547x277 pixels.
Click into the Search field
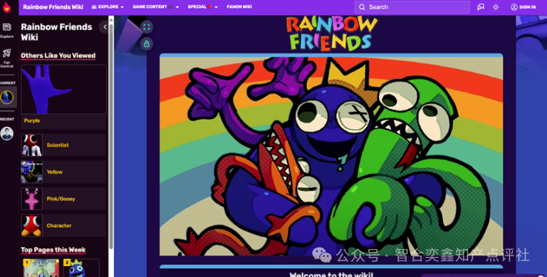pyautogui.click(x=412, y=7)
